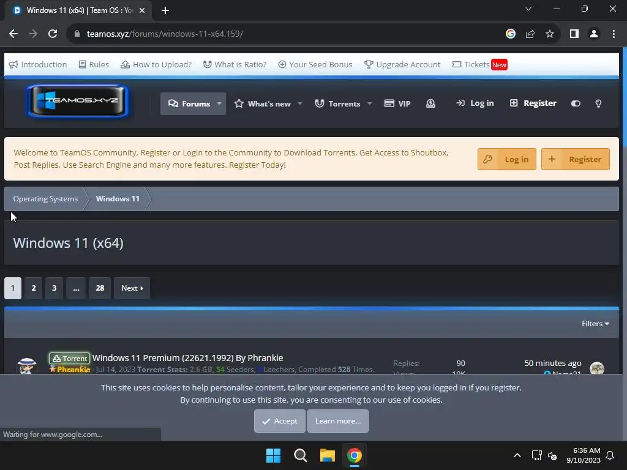Open a new browser tab with plus

[x=165, y=10]
